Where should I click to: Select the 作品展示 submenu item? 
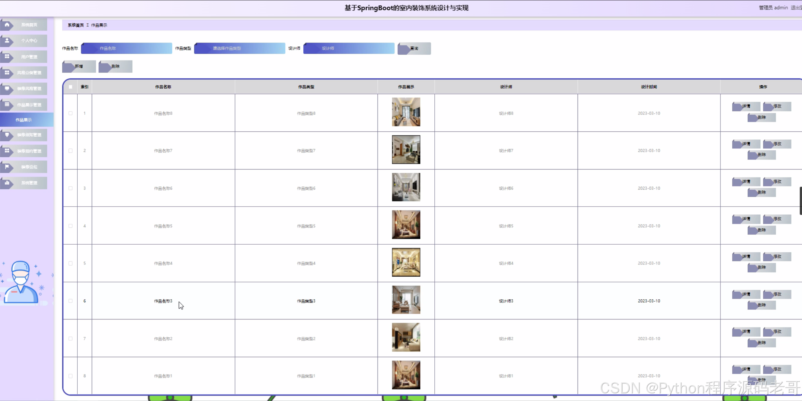click(24, 120)
